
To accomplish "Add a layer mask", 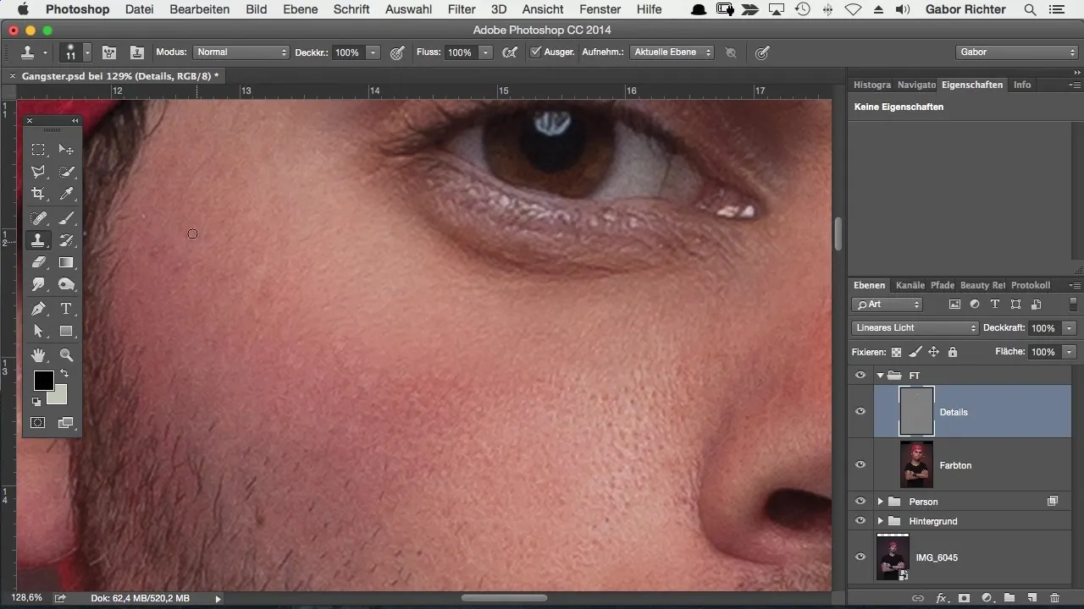I will (x=964, y=598).
